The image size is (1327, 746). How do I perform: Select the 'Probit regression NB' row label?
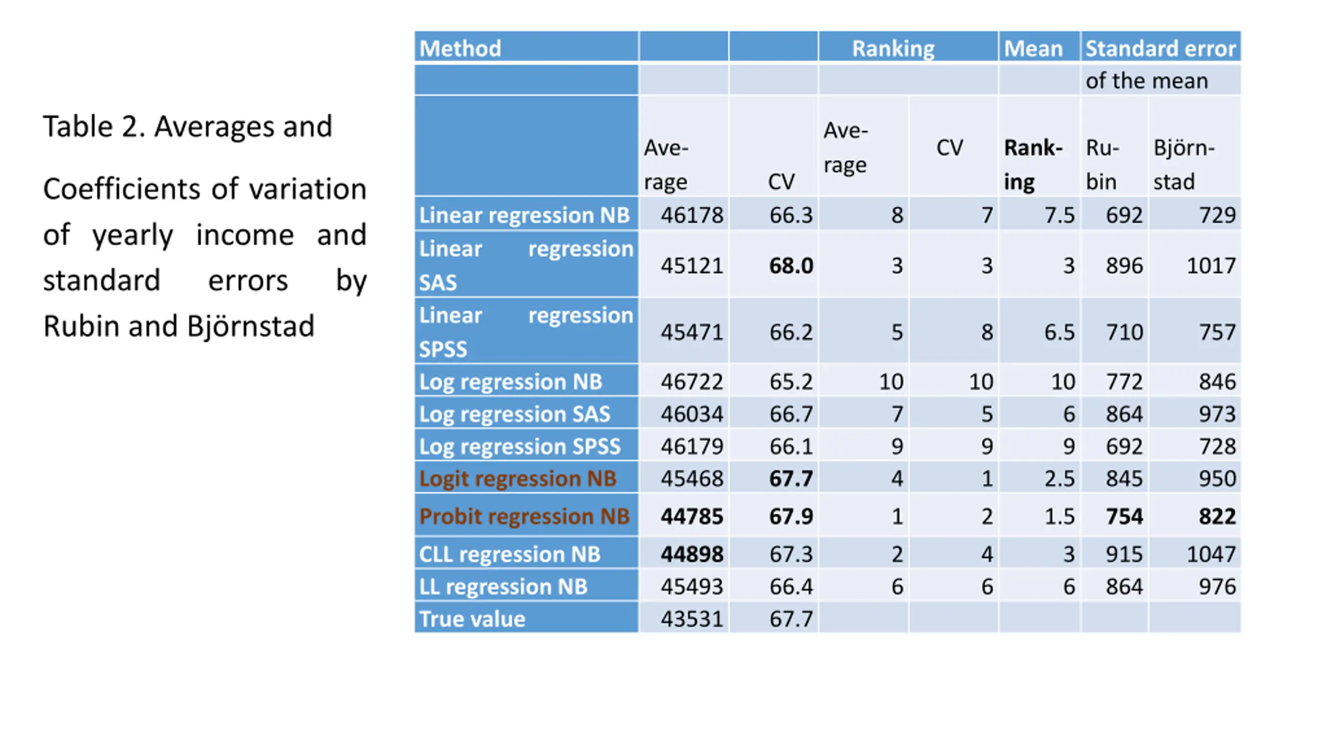tap(526, 515)
